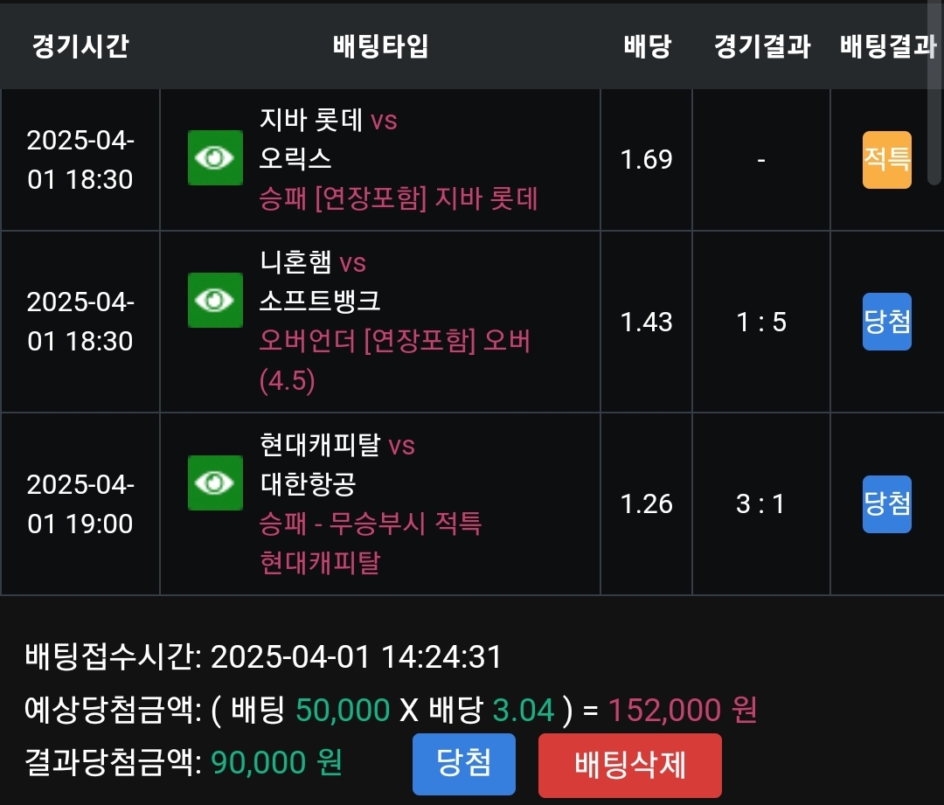Click the 배팅타입 column header
Screen dimensions: 944x805
[x=380, y=46]
